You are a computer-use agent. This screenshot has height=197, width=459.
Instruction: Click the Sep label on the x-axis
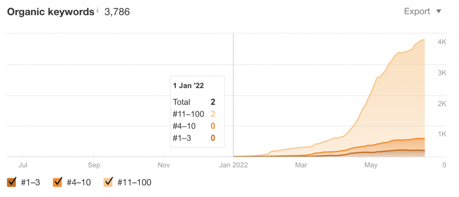[x=93, y=165]
